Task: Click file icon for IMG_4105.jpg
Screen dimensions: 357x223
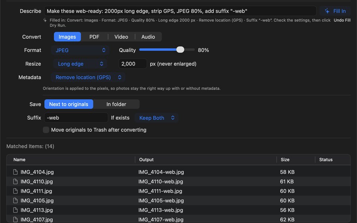Action: tap(15, 200)
